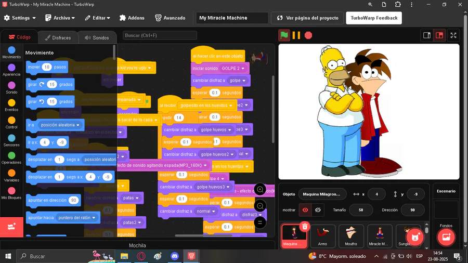468x263 pixels.
Task: Click the sprite name Objeto field
Action: [x=322, y=194]
